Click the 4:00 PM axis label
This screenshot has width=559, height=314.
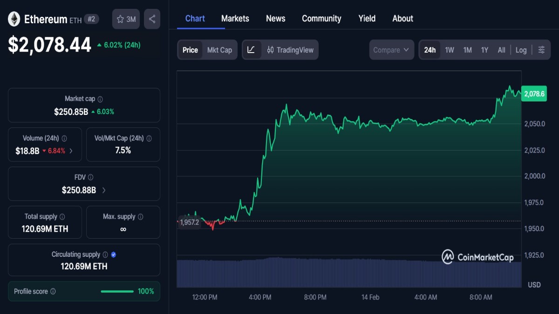260,297
